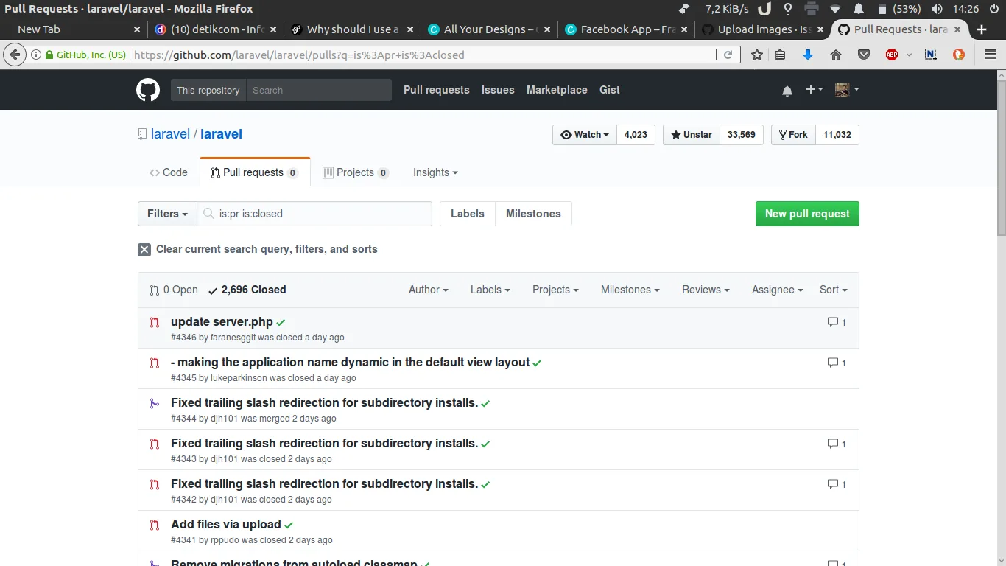The height and width of the screenshot is (566, 1006).
Task: Click the is:pr is:closed filter field
Action: click(x=314, y=214)
